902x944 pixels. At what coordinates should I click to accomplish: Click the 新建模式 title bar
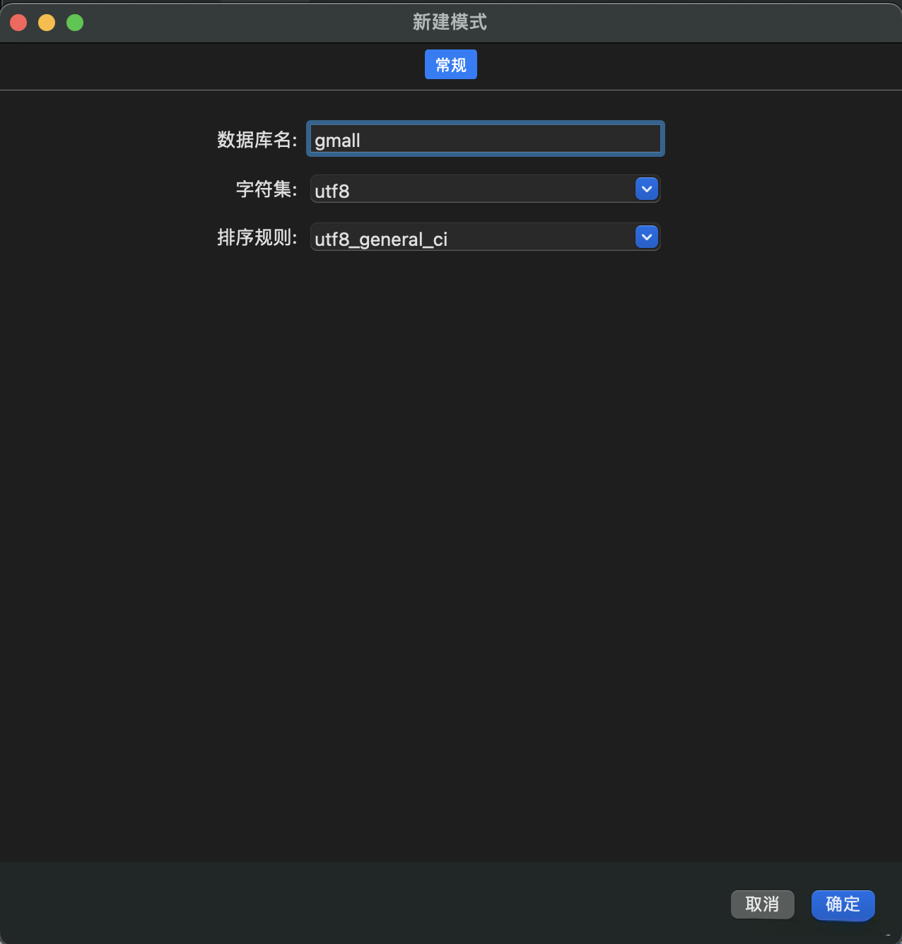pos(450,22)
